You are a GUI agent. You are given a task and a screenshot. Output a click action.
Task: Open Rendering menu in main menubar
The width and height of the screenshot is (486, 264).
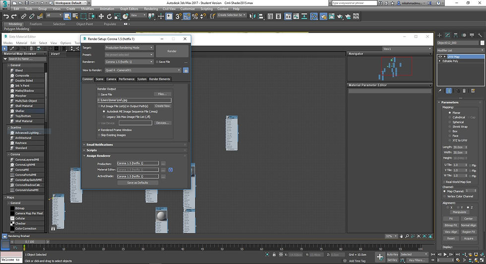coord(151,9)
